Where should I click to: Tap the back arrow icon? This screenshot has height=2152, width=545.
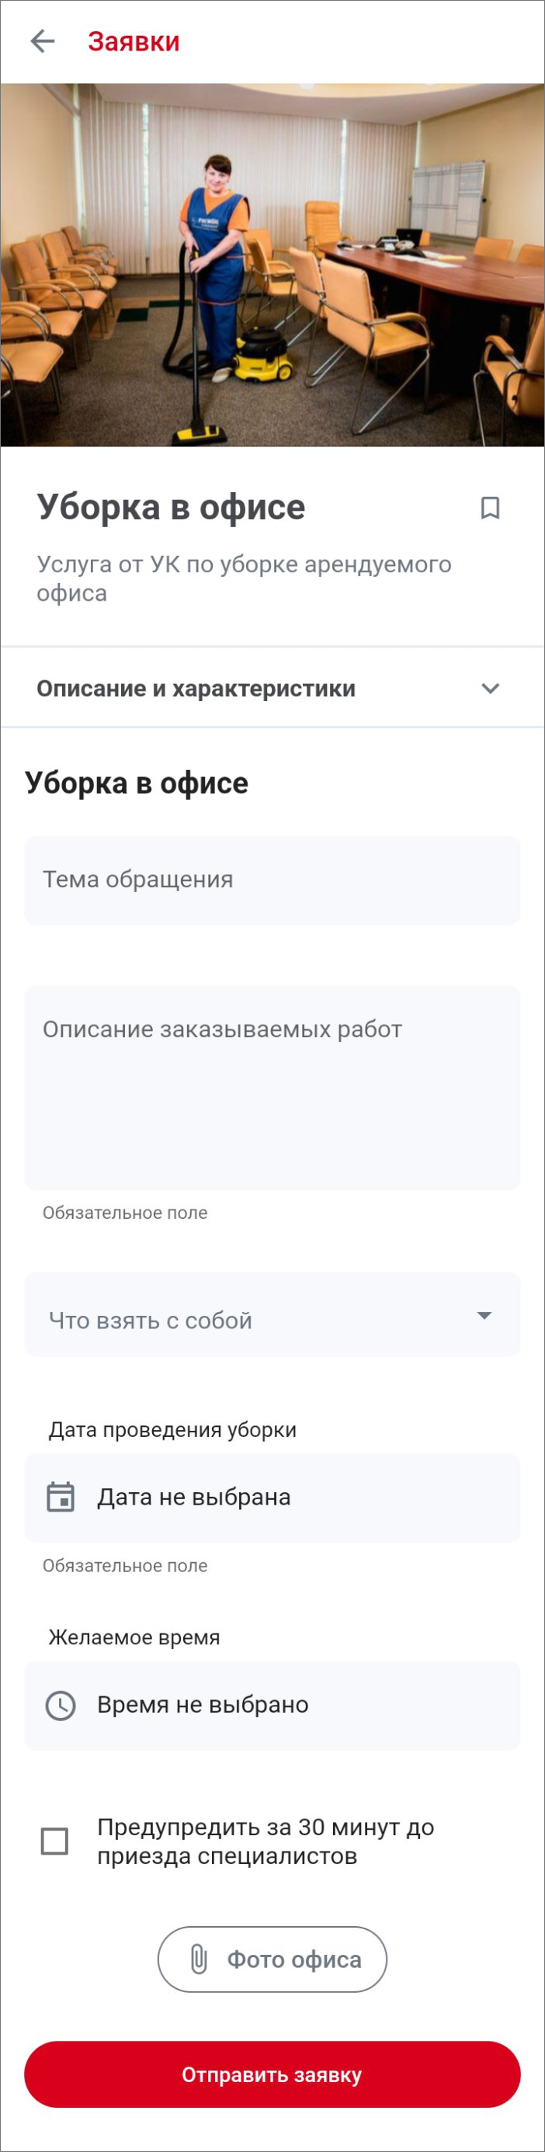tap(42, 41)
